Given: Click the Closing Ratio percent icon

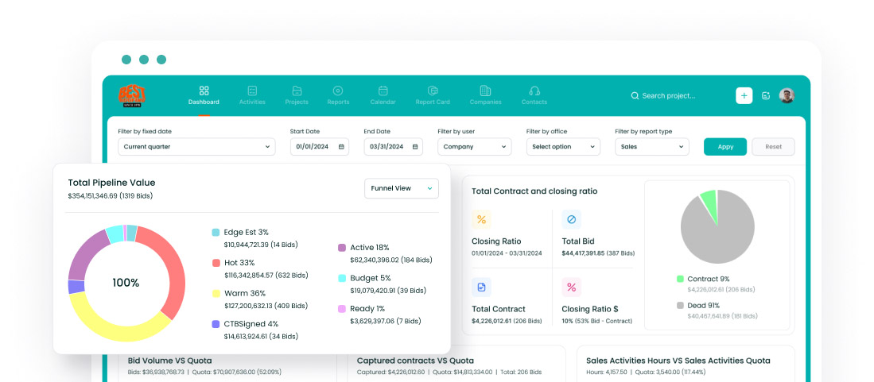Looking at the screenshot, I should point(481,219).
